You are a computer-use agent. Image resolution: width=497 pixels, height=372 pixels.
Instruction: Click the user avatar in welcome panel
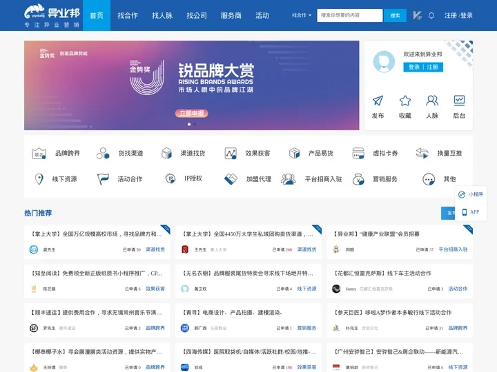384,62
